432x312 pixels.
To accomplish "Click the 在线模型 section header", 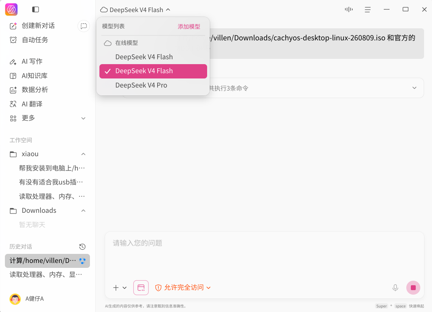I will tap(127, 43).
